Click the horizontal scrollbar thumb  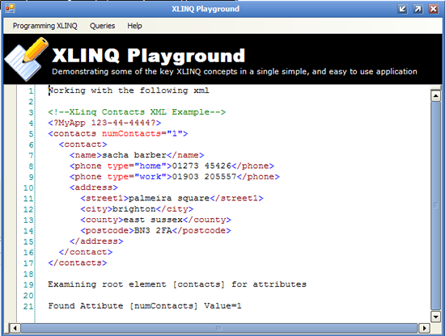pyautogui.click(x=219, y=329)
